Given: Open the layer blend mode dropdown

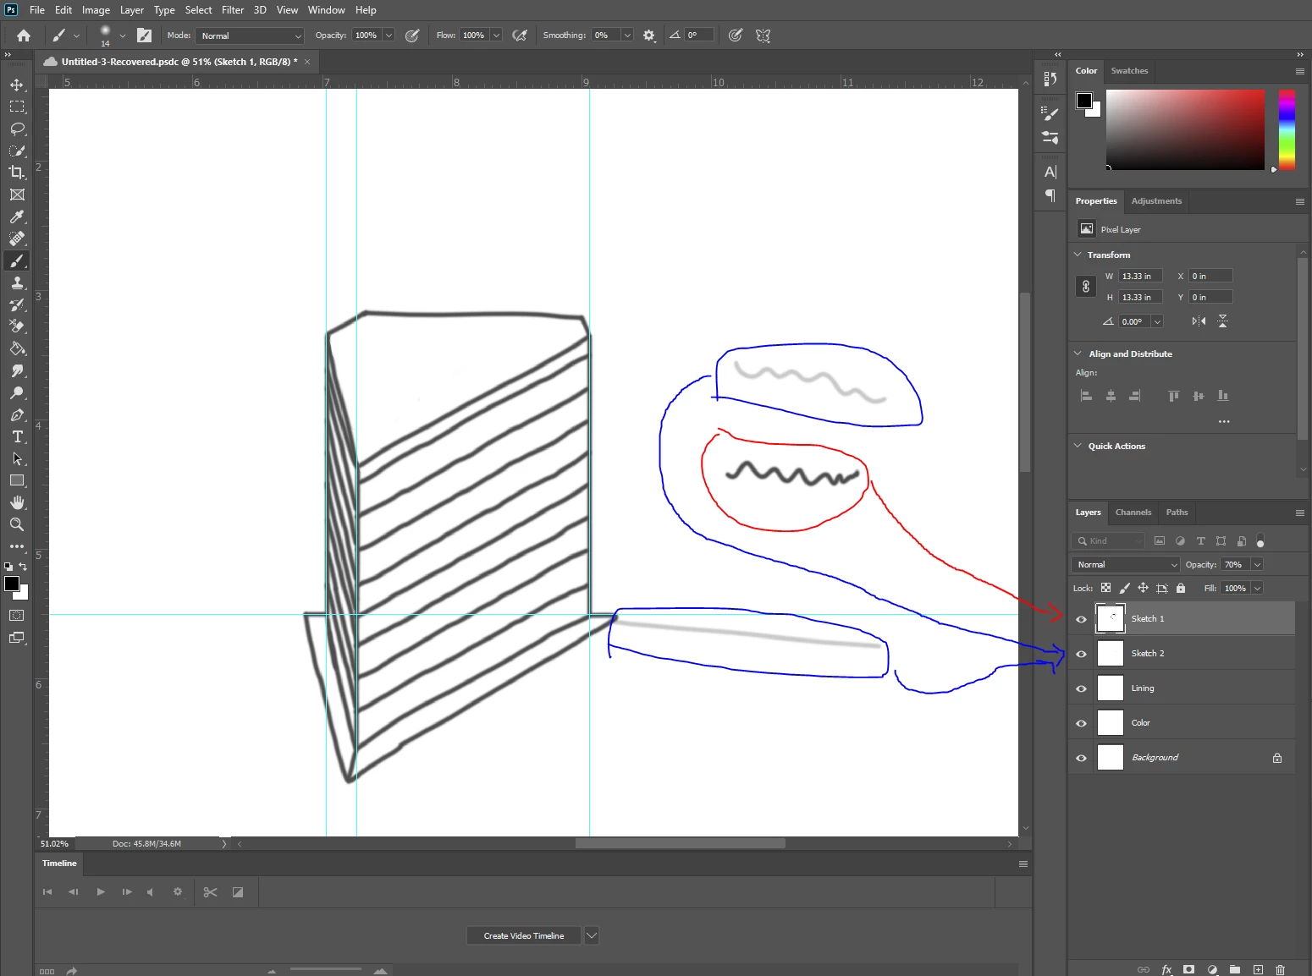Looking at the screenshot, I should coord(1125,565).
